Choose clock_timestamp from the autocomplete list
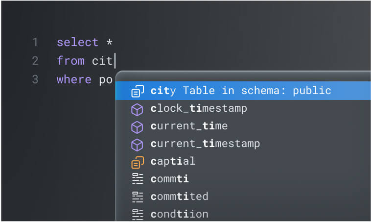This screenshot has width=371, height=222. (x=199, y=108)
